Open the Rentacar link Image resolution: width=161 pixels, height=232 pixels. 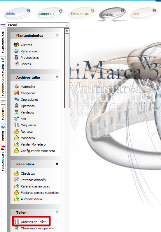tap(27, 132)
